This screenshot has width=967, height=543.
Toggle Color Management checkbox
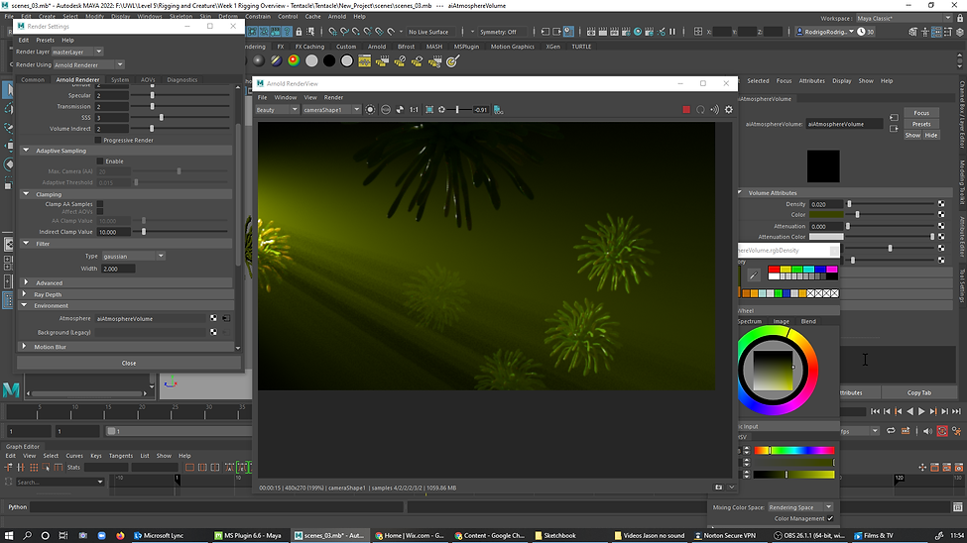[830, 518]
